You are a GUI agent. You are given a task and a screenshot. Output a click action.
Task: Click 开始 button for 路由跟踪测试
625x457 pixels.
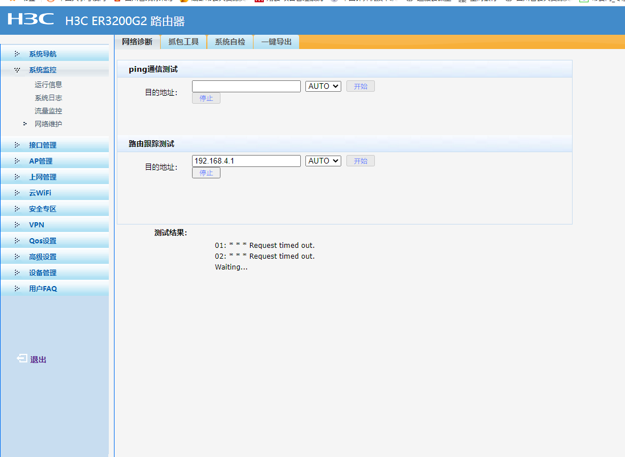point(360,161)
